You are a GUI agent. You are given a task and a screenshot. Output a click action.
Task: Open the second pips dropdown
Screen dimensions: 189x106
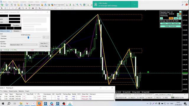[x=4, y=22]
